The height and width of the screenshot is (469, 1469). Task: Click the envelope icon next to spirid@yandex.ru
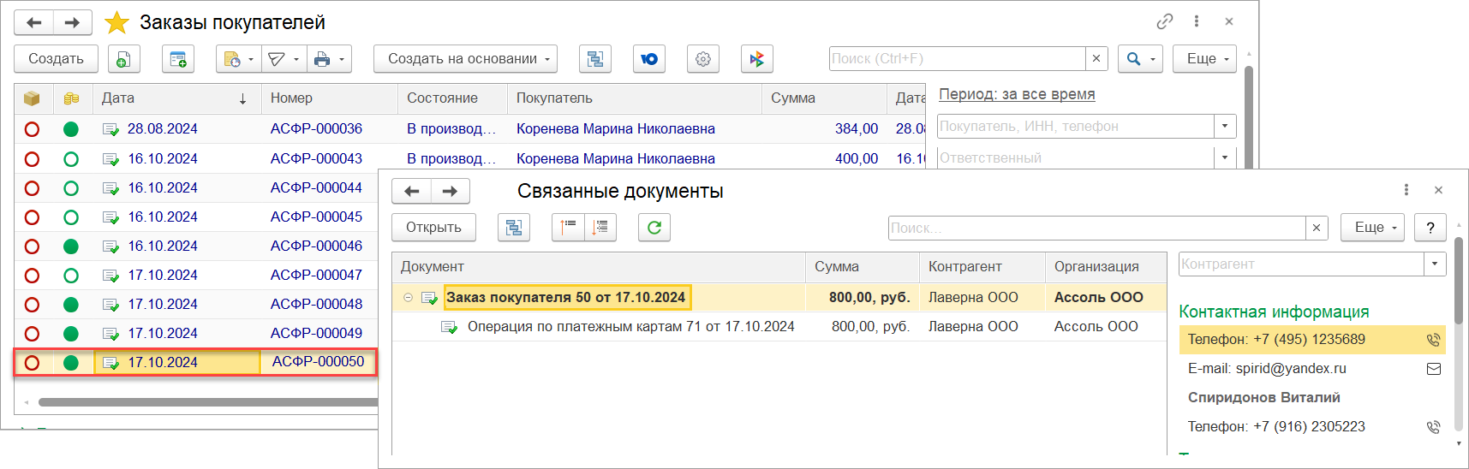coord(1433,369)
